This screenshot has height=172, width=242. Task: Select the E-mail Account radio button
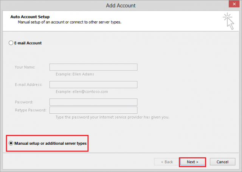tap(11, 43)
